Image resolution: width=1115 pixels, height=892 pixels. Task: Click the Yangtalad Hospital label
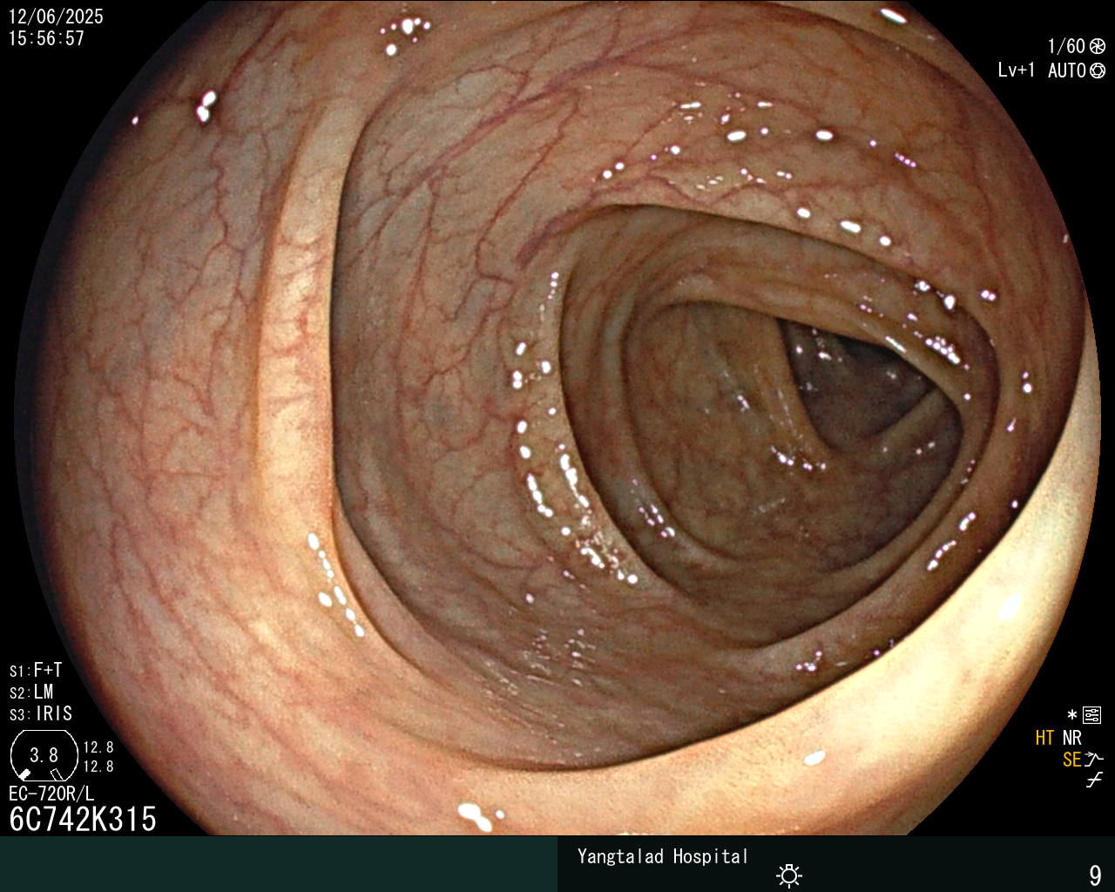pos(663,856)
